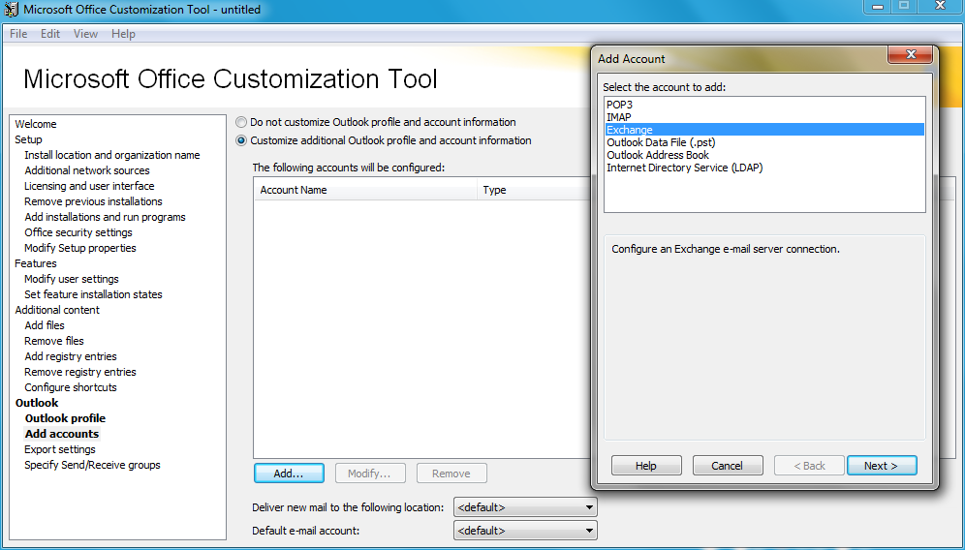
Task: Open 'Add registry entries' page
Action: click(x=70, y=356)
